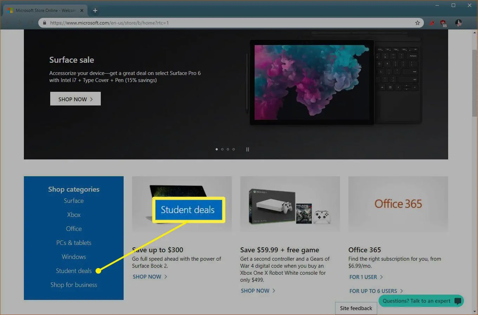Click SHOP NOW under Save up to $300
The height and width of the screenshot is (315, 478).
[x=150, y=276]
